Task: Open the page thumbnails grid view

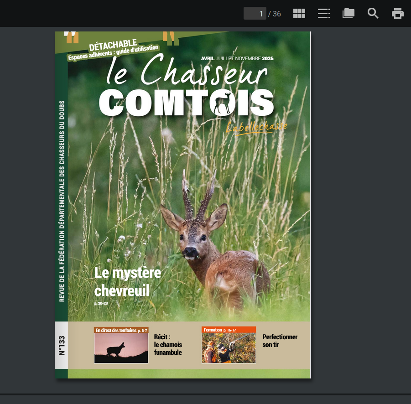Action: pos(299,13)
